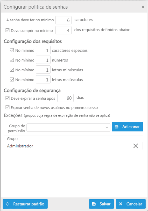Click the spinner icon on Restaurar padrão

pyautogui.click(x=7, y=204)
